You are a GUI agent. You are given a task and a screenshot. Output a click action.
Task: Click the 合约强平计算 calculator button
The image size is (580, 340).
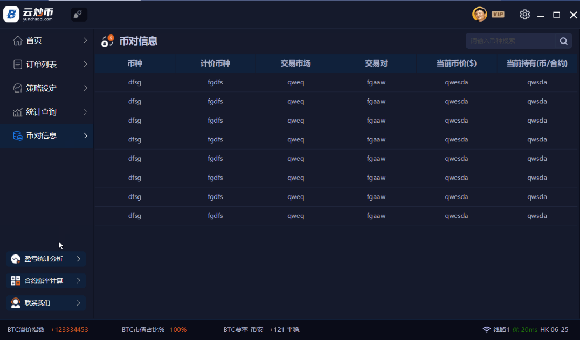[x=46, y=280]
